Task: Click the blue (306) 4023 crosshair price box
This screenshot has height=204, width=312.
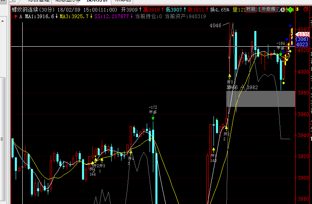Action: tap(302, 42)
